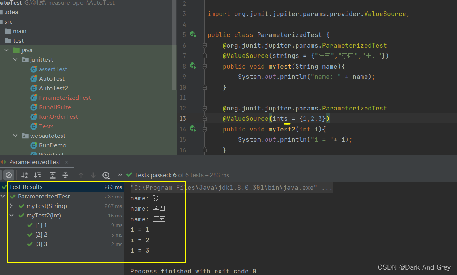Show more test toolbar actions chevron
Image resolution: width=457 pixels, height=275 pixels.
[x=120, y=175]
